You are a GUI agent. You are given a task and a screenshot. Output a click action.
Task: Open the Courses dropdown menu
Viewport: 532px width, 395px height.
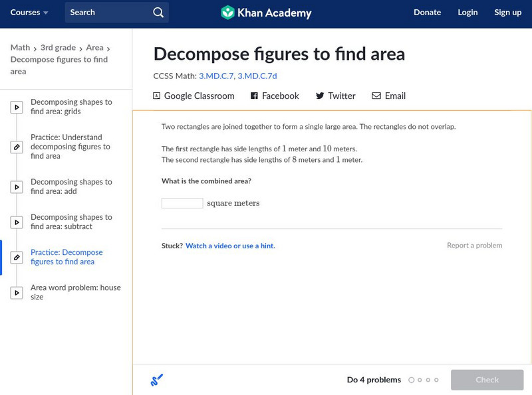29,13
